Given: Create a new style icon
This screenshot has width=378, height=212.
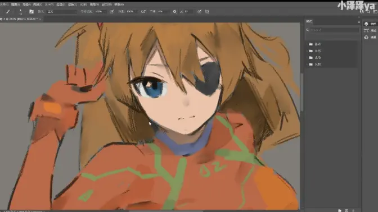Looking at the screenshot, I should pyautogui.click(x=346, y=210).
